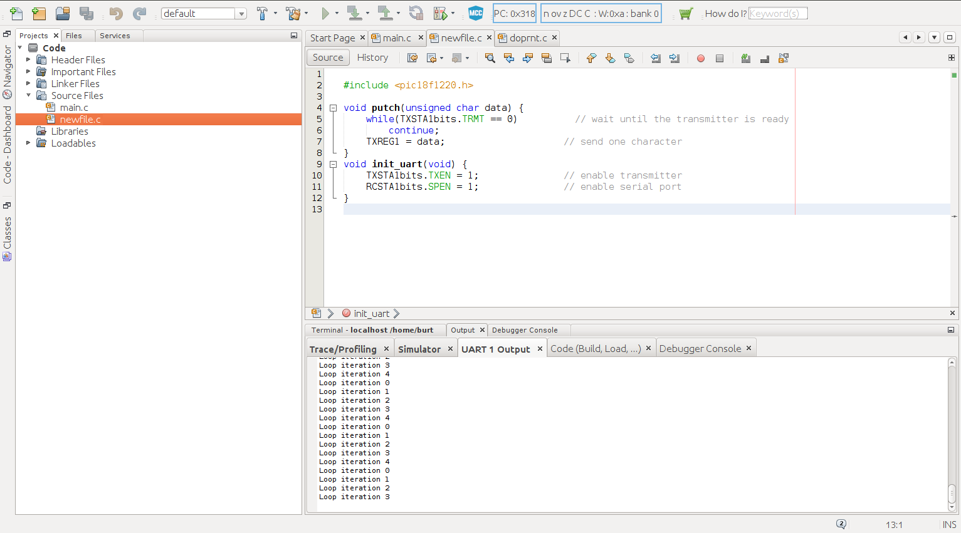Open the Debugger Console output tab
Viewport: 961px width, 533px height.
tap(700, 349)
